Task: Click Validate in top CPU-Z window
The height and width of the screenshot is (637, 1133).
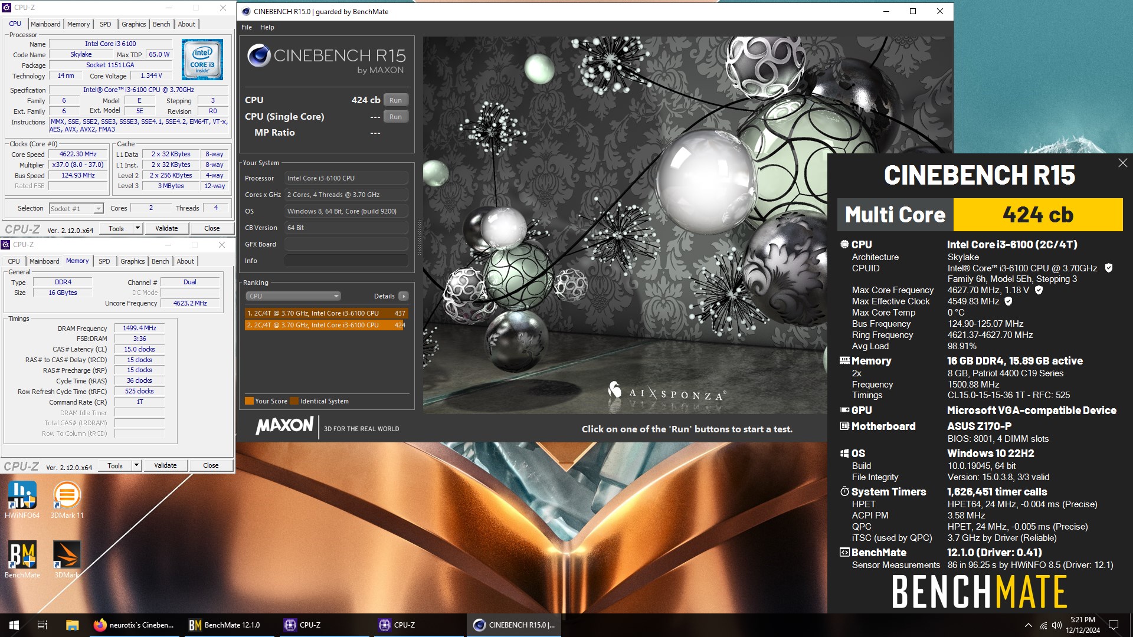Action: pos(166,228)
